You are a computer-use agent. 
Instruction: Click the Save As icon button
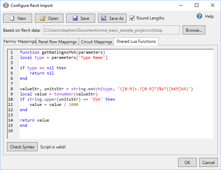(112, 18)
